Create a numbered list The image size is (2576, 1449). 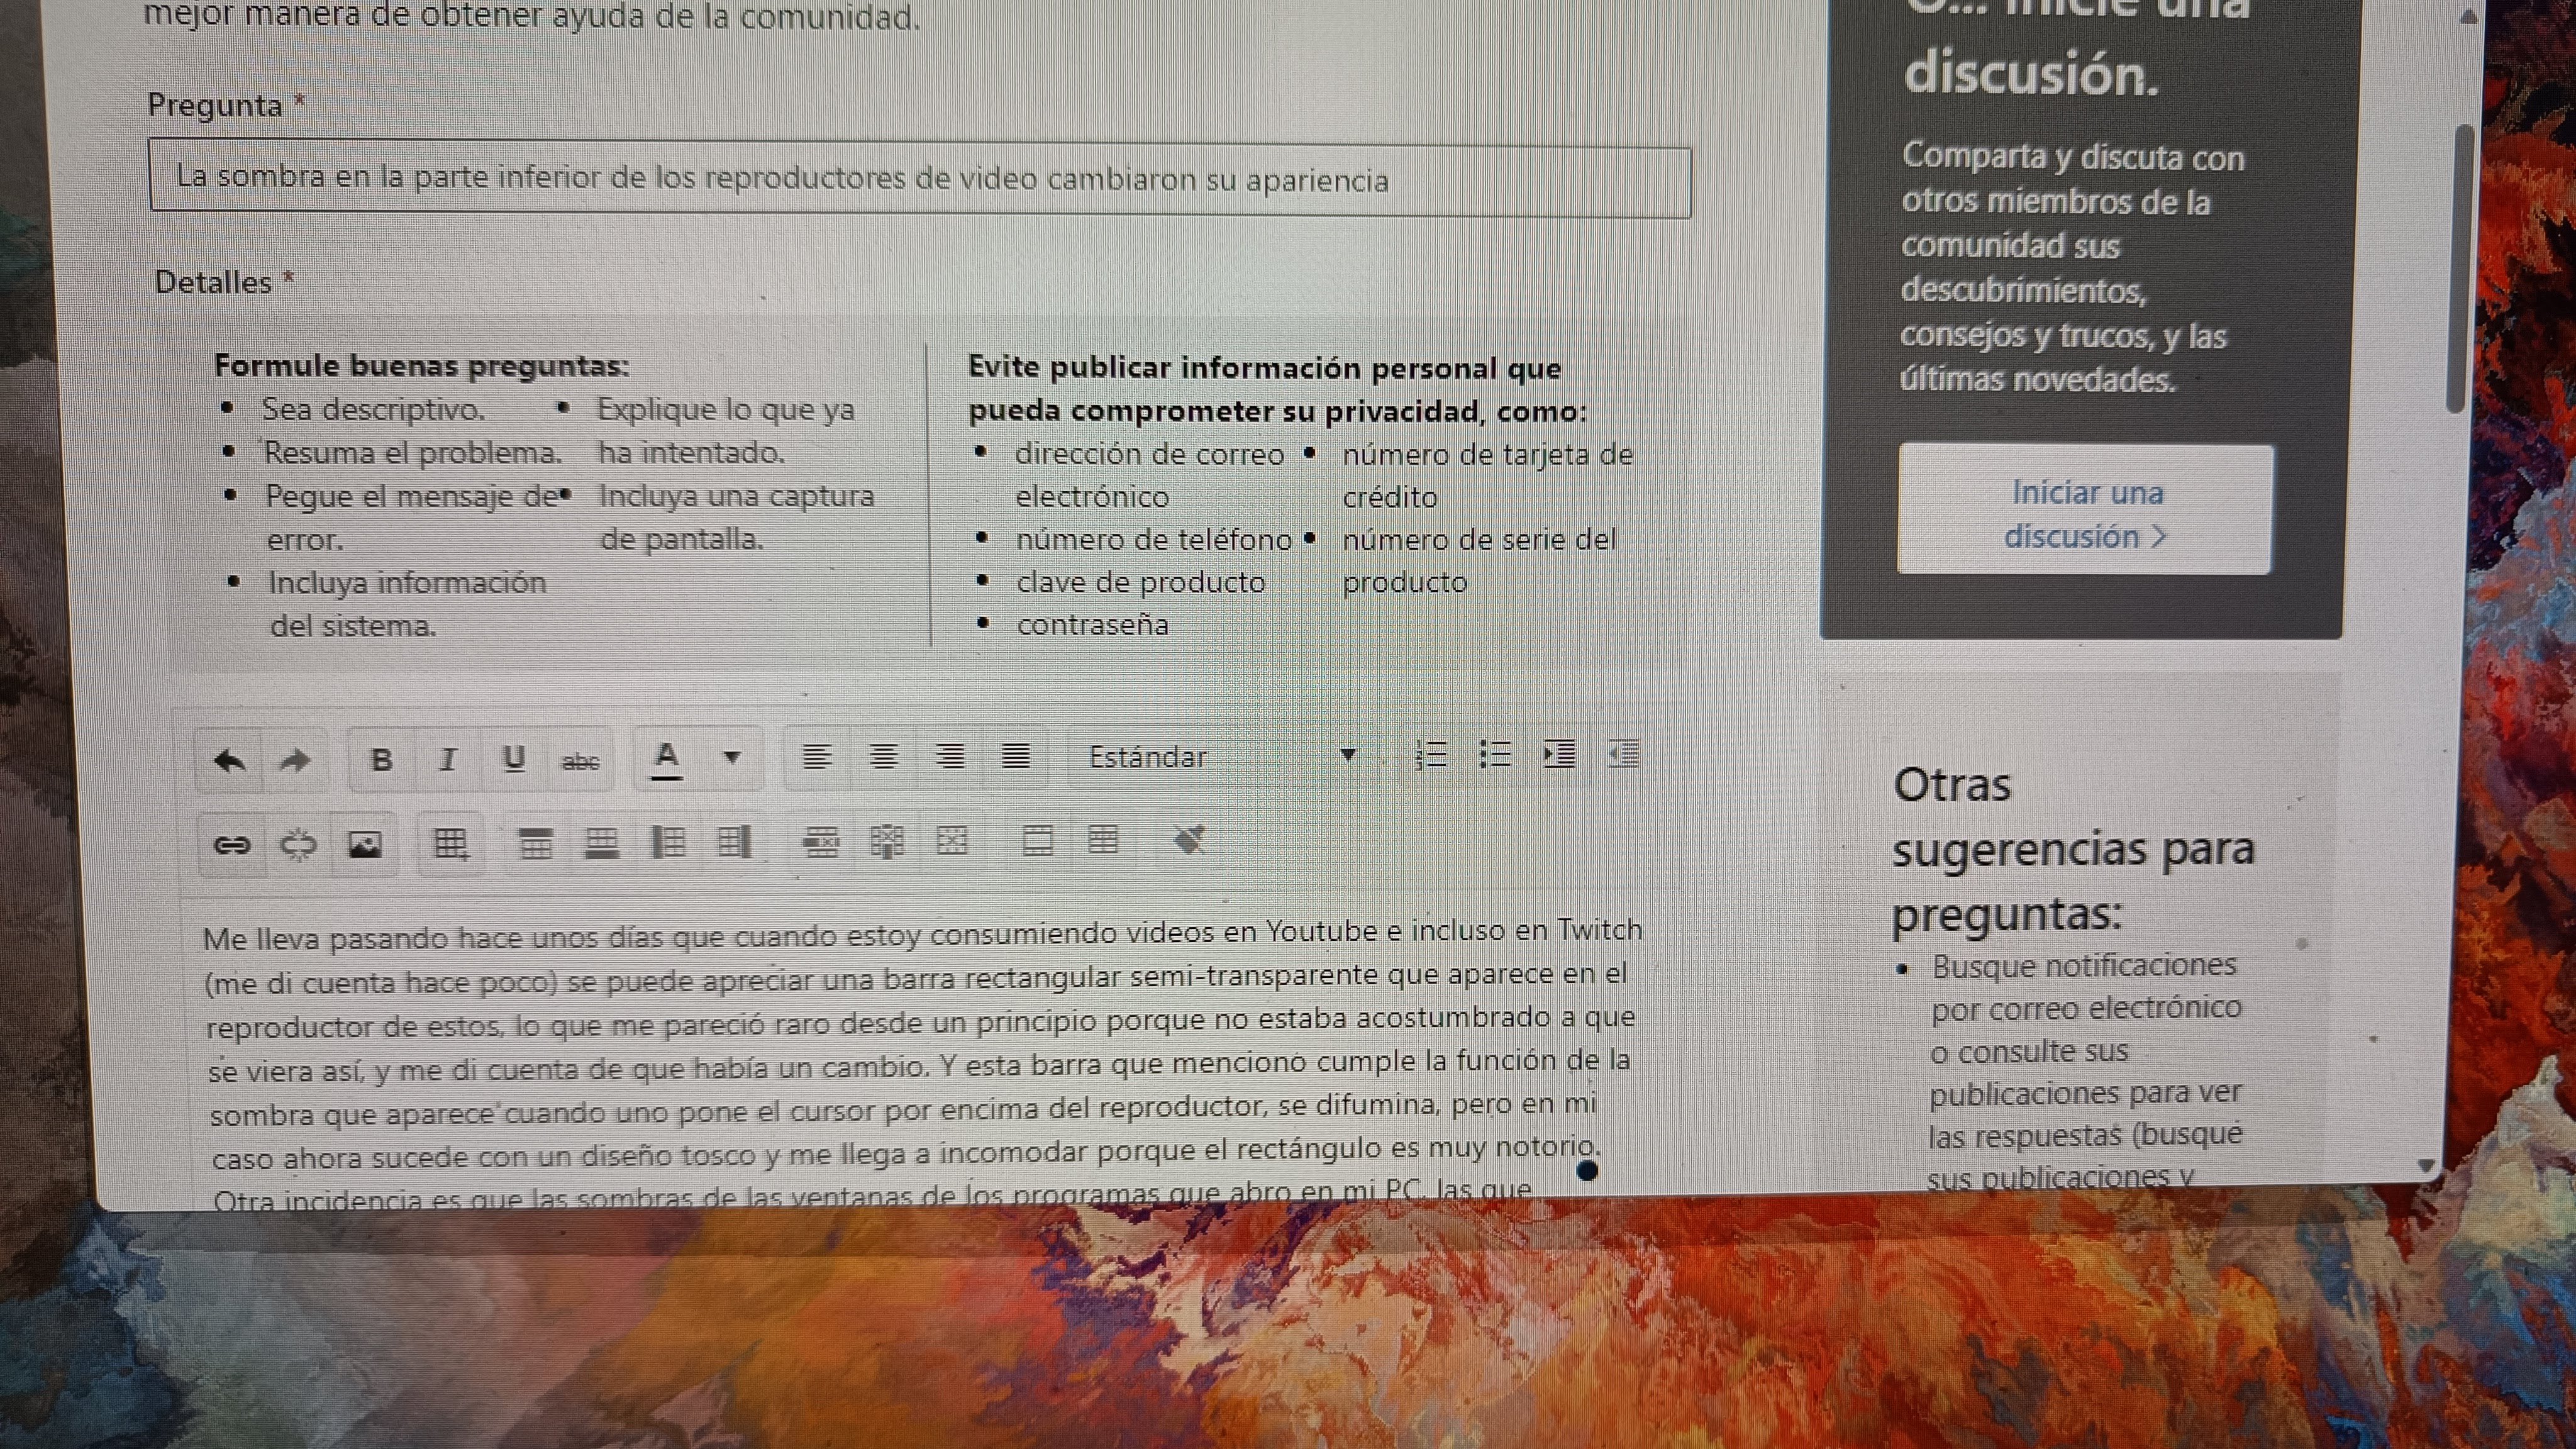point(1431,755)
